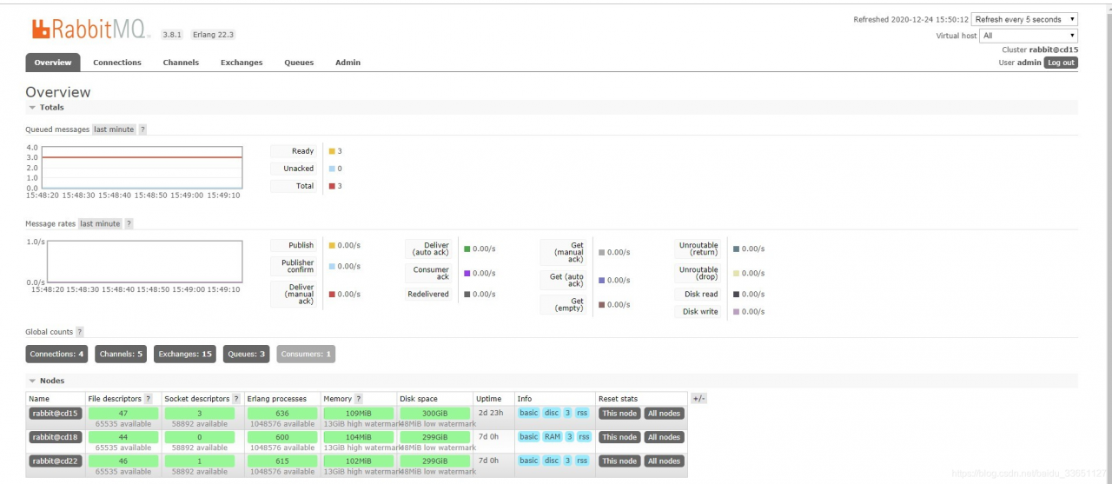
Task: Open help for Queued messages
Action: 142,129
